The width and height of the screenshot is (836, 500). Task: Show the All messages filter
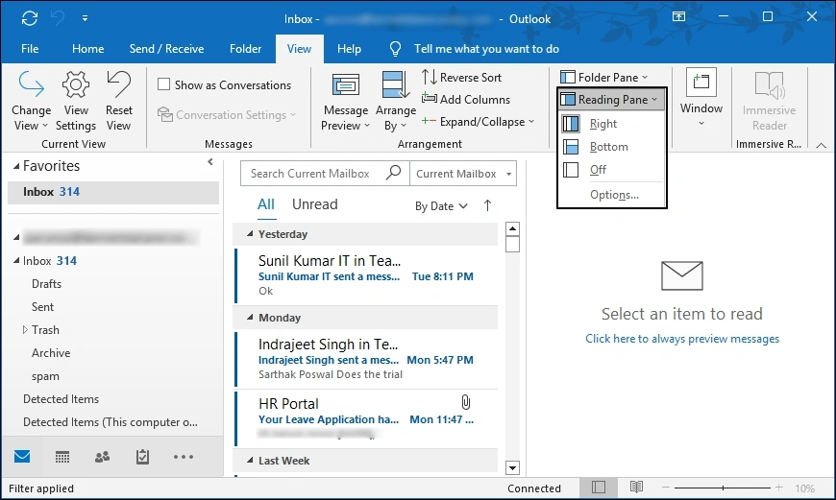click(266, 204)
